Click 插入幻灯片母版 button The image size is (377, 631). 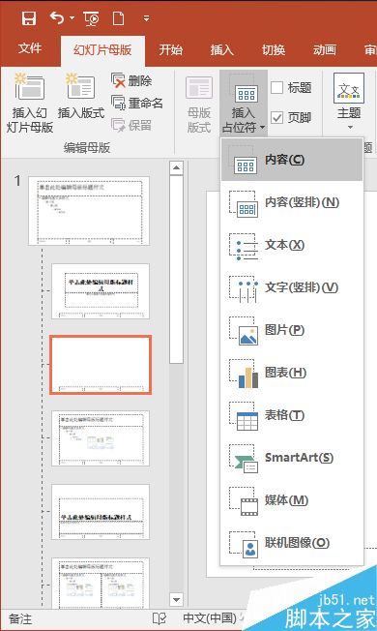29,103
